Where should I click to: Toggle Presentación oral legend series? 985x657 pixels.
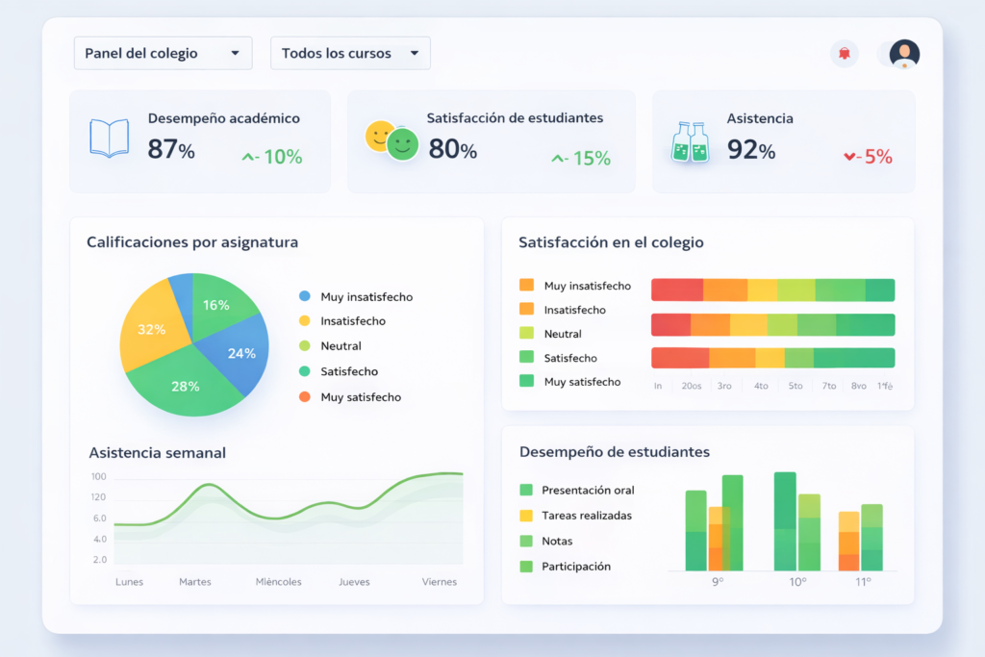pyautogui.click(x=526, y=490)
